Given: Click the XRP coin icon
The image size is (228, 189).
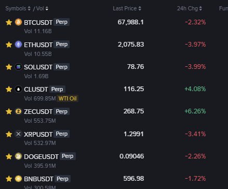Looking at the screenshot, I should (x=18, y=134).
